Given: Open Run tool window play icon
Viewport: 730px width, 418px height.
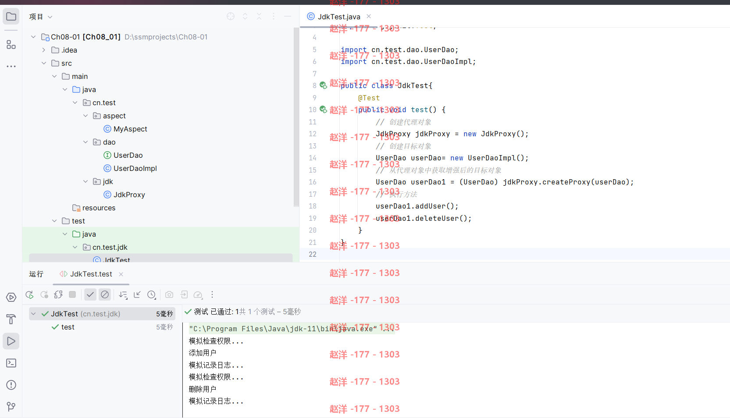Looking at the screenshot, I should click(x=11, y=341).
